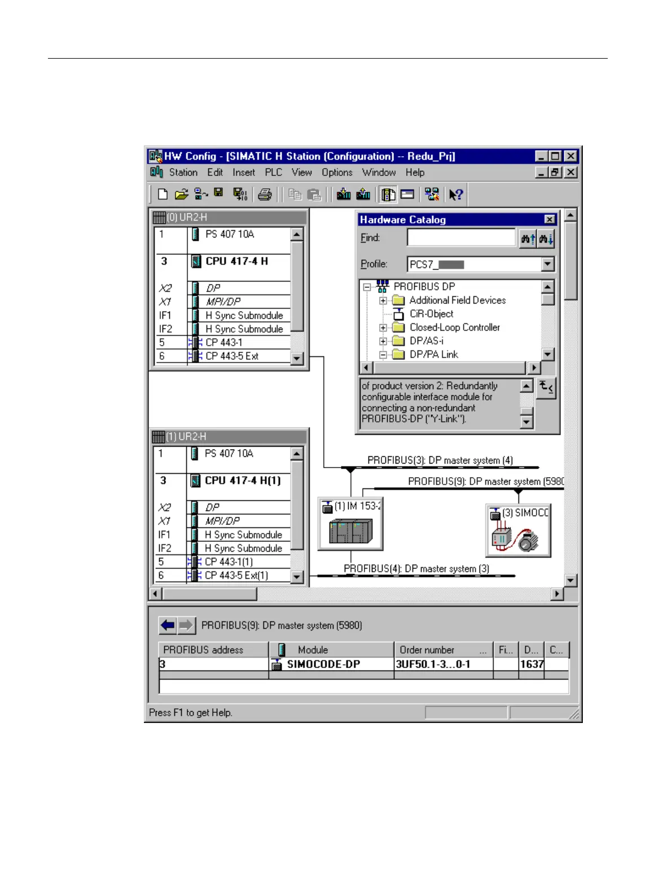Viewport: 672px width, 895px height.
Task: Click the search downward binoculars button
Action: click(546, 239)
